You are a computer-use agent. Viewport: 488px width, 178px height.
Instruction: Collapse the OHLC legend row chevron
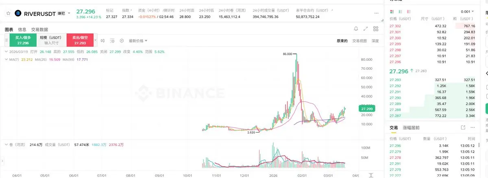(x=7, y=52)
